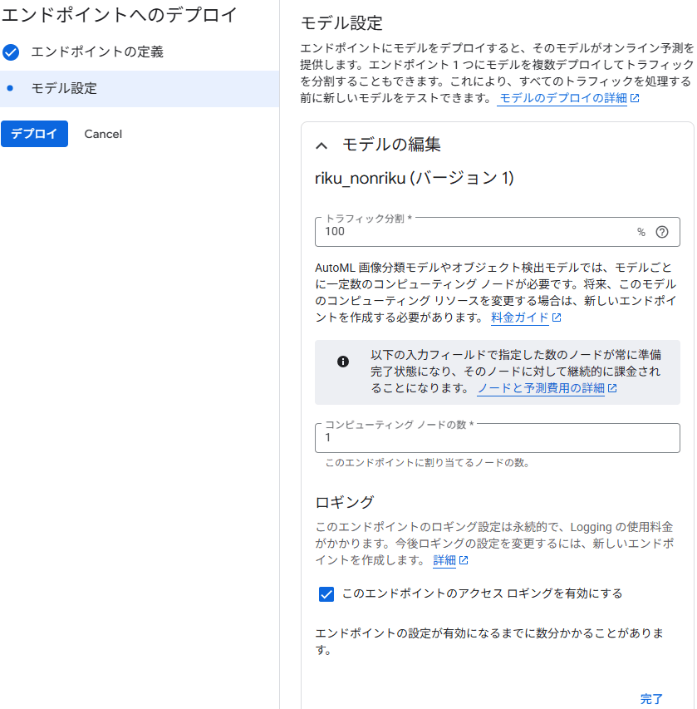Click the このエンドポイントに割り当てるノードの数 hint text
This screenshot has width=697, height=709.
tap(428, 463)
